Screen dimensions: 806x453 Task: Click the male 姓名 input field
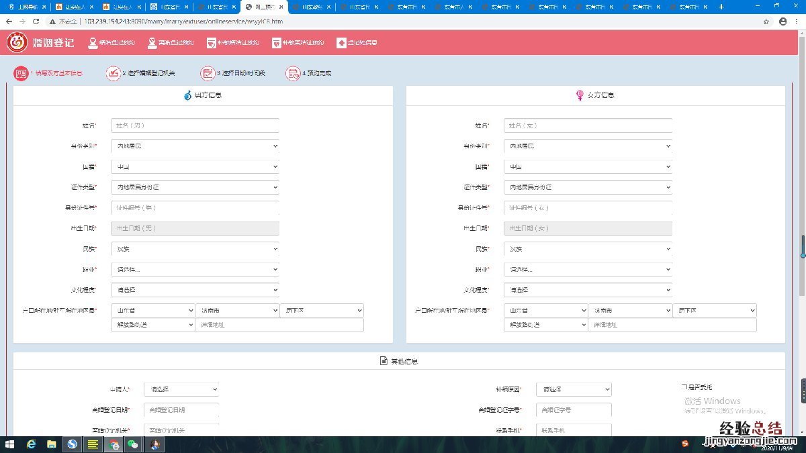coord(195,125)
